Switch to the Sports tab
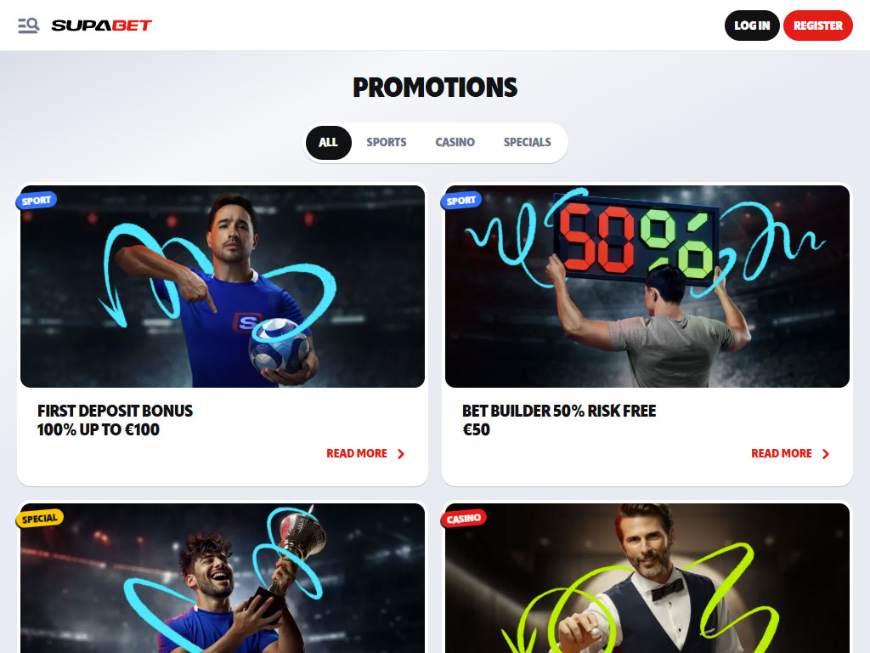The width and height of the screenshot is (870, 653). 387,143
